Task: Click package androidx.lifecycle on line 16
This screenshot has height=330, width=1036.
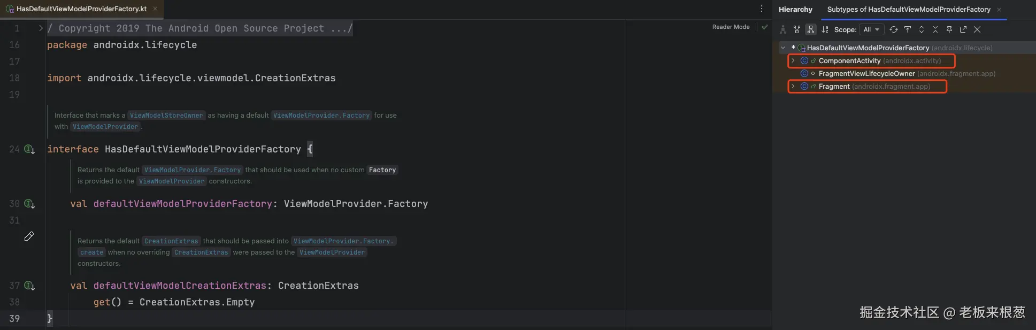Action: click(122, 45)
